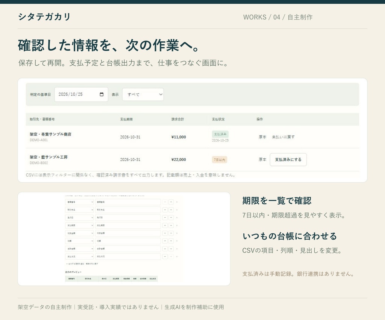
Task: Open the 発行日 column selector dropdown
Action: coord(79,218)
